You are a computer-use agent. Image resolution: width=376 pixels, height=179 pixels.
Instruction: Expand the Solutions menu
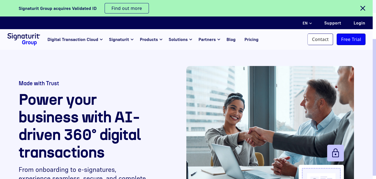point(180,40)
